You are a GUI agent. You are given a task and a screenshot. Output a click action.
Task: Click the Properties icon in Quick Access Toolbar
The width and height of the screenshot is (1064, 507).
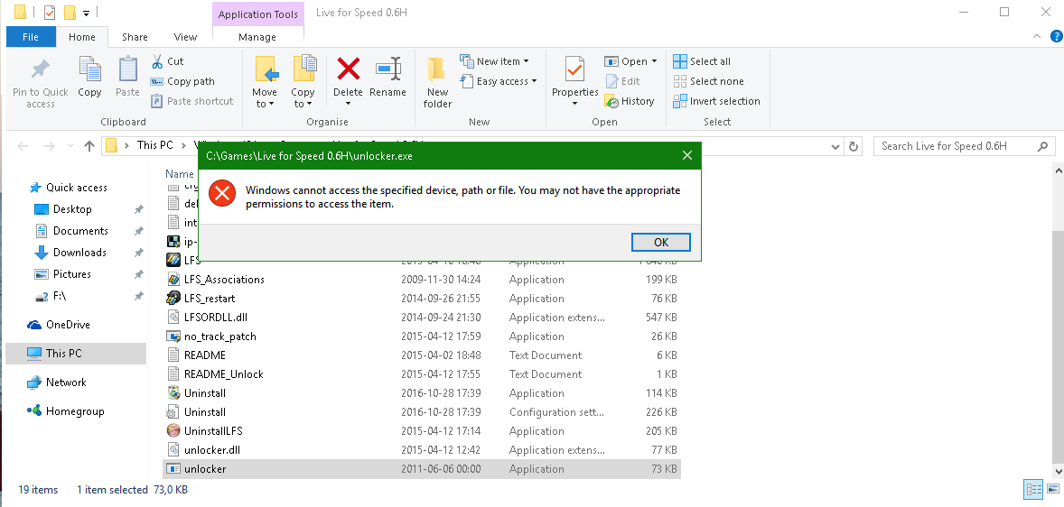(x=50, y=13)
